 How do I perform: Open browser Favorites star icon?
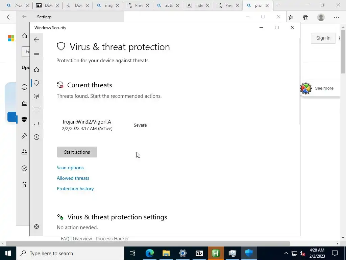pyautogui.click(x=291, y=17)
